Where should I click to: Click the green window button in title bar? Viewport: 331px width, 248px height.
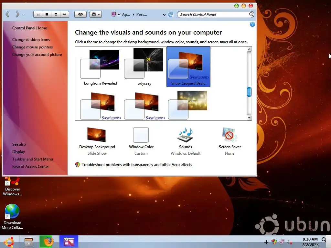(237, 6)
